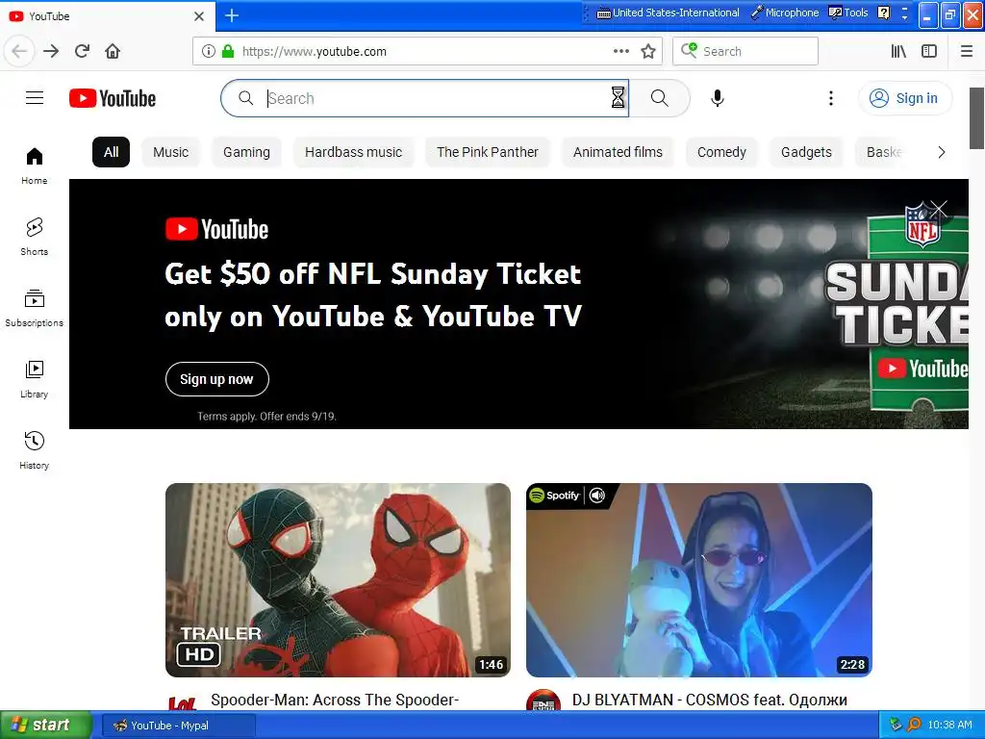This screenshot has height=739, width=985.
Task: Click the DJ Blyatman COSMOS thumbnail
Action: coord(699,580)
